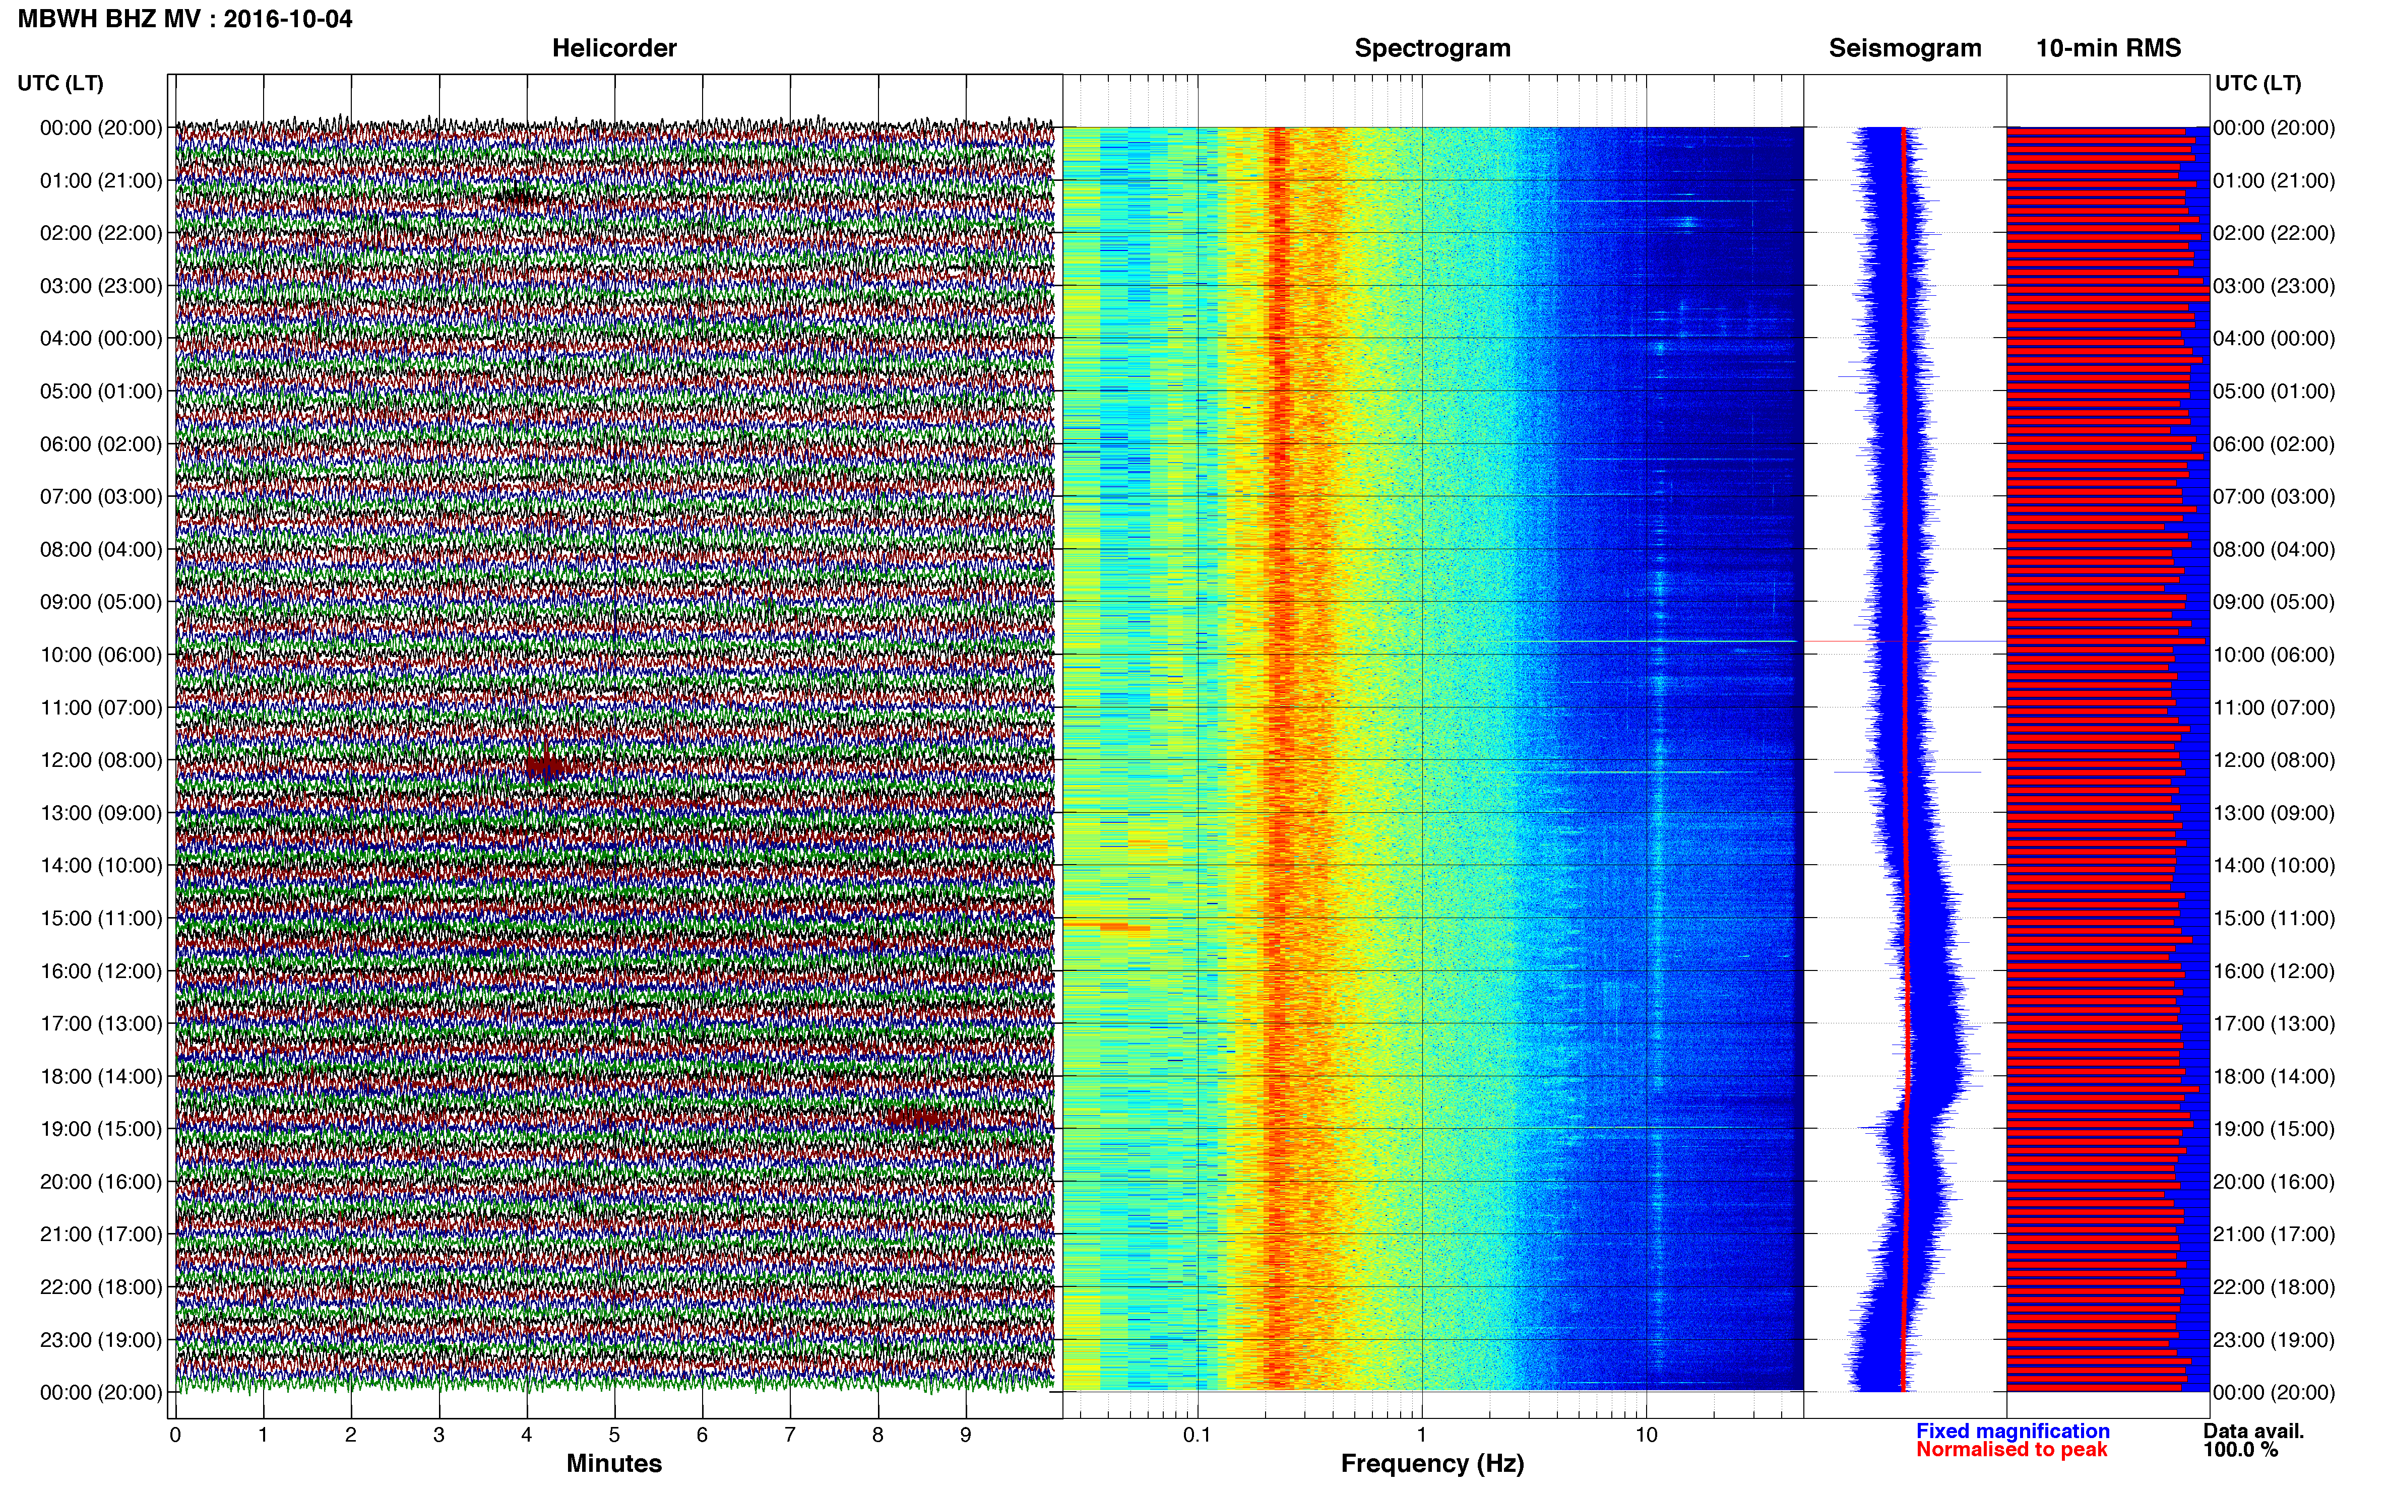Click 21:00 (17:00) beside the RMS panel

click(x=2274, y=1235)
